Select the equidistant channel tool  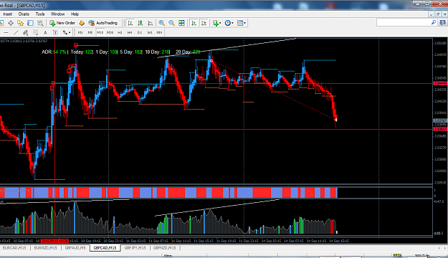(x=26, y=32)
